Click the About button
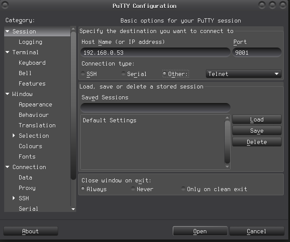The width and height of the screenshot is (290, 242). tap(30, 231)
